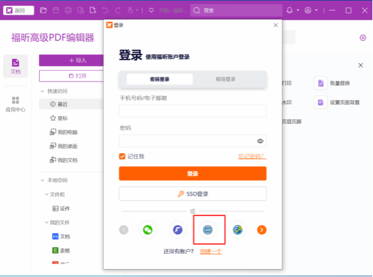373x277 pixels.
Task: Click the 设置页面背景 label
Action: coord(345,103)
